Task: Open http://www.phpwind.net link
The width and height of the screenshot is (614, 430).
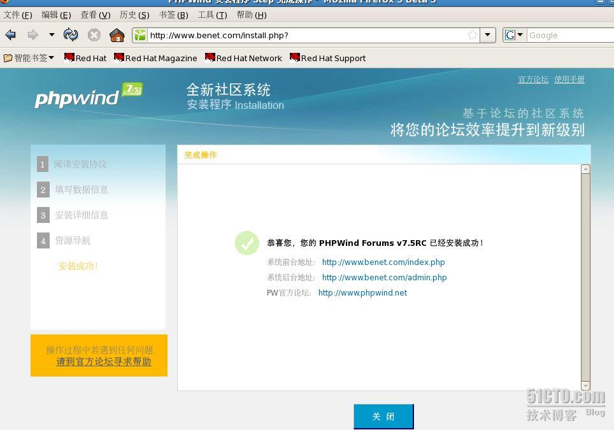Action: coord(362,292)
